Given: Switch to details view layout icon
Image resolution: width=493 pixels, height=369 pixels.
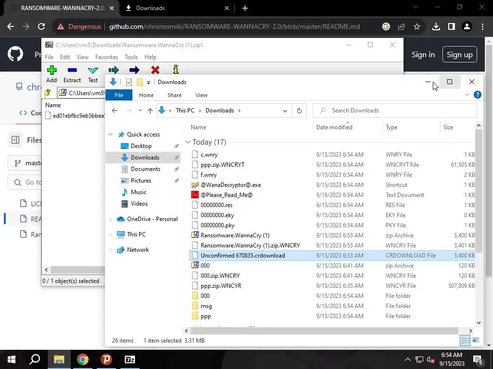Looking at the screenshot, I should tap(465, 341).
